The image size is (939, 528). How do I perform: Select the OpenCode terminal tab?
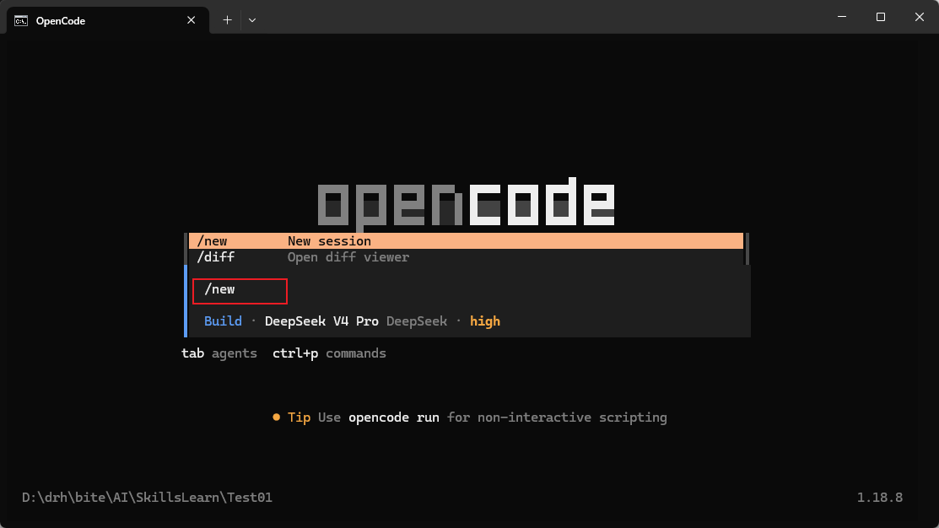[x=108, y=20]
